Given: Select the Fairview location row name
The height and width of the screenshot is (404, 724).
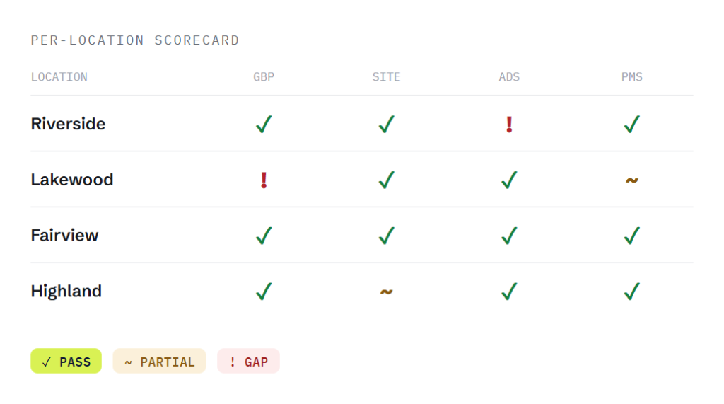Looking at the screenshot, I should point(64,236).
